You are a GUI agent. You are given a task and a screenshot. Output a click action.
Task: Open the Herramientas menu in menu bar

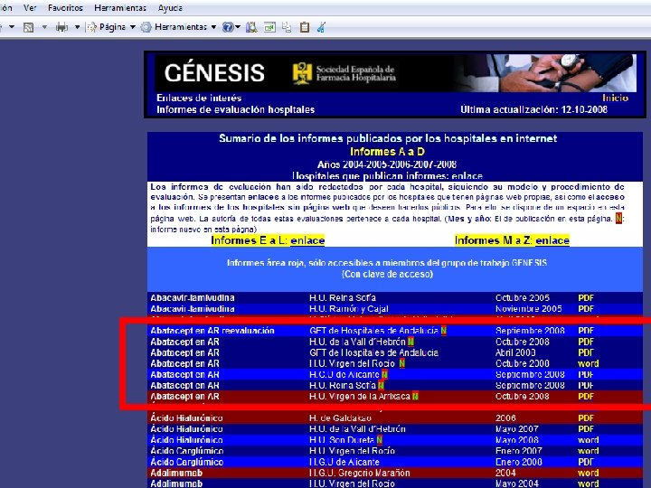pos(120,8)
